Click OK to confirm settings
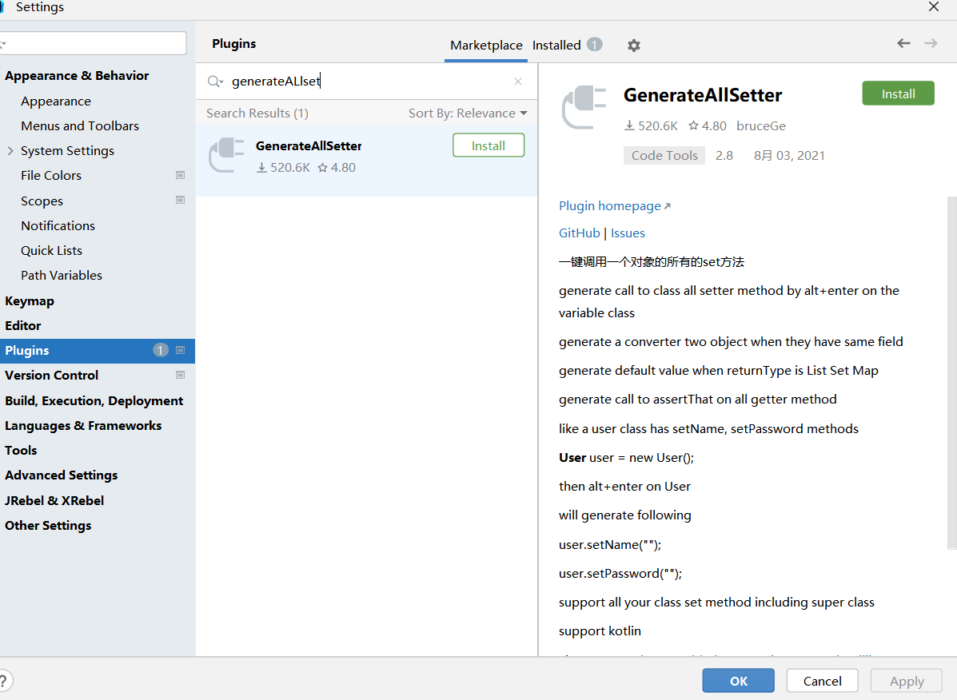The height and width of the screenshot is (700, 957). coord(738,681)
